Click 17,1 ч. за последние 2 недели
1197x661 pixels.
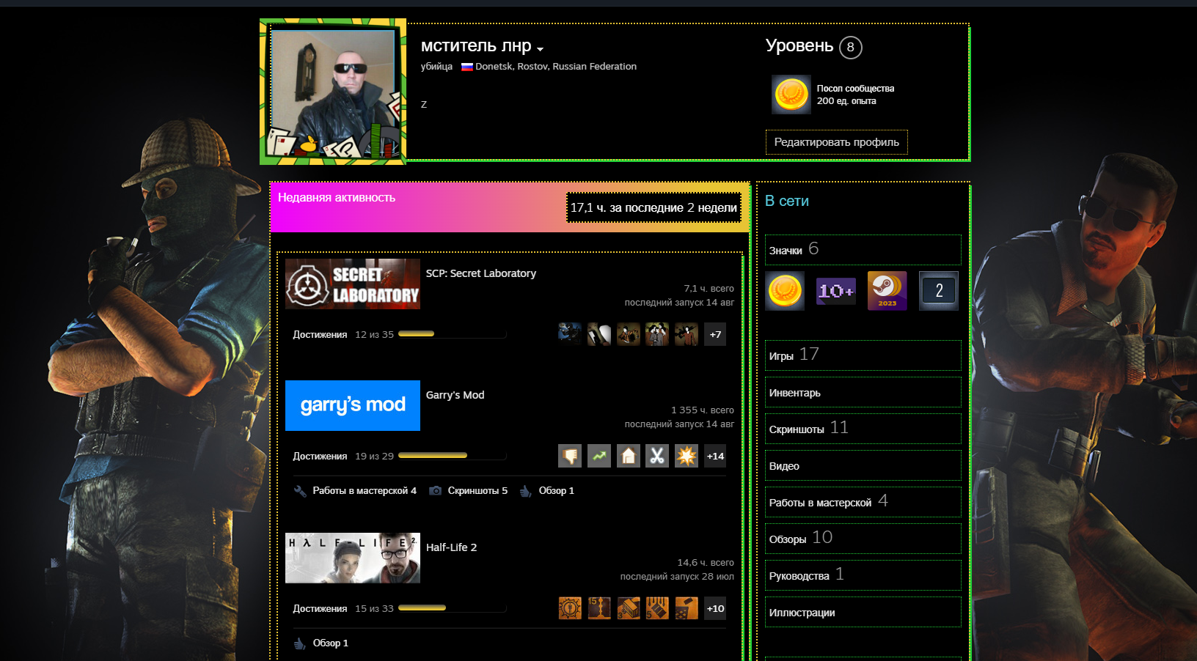coord(654,207)
